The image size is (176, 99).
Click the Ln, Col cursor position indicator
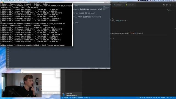pyautogui.click(x=141, y=98)
